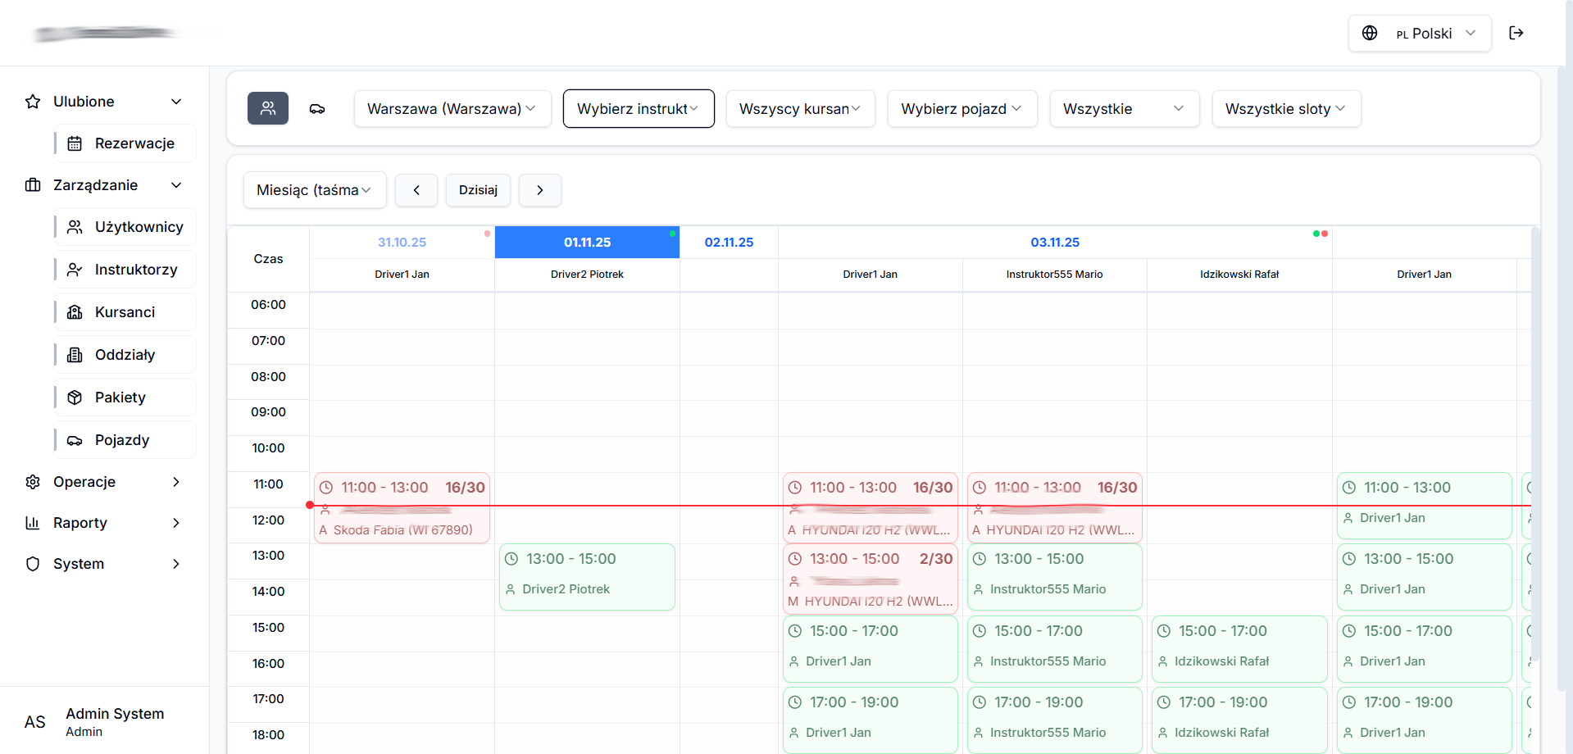Open the Warszawa branch dropdown
Screen dimensions: 1573x754
pos(452,109)
